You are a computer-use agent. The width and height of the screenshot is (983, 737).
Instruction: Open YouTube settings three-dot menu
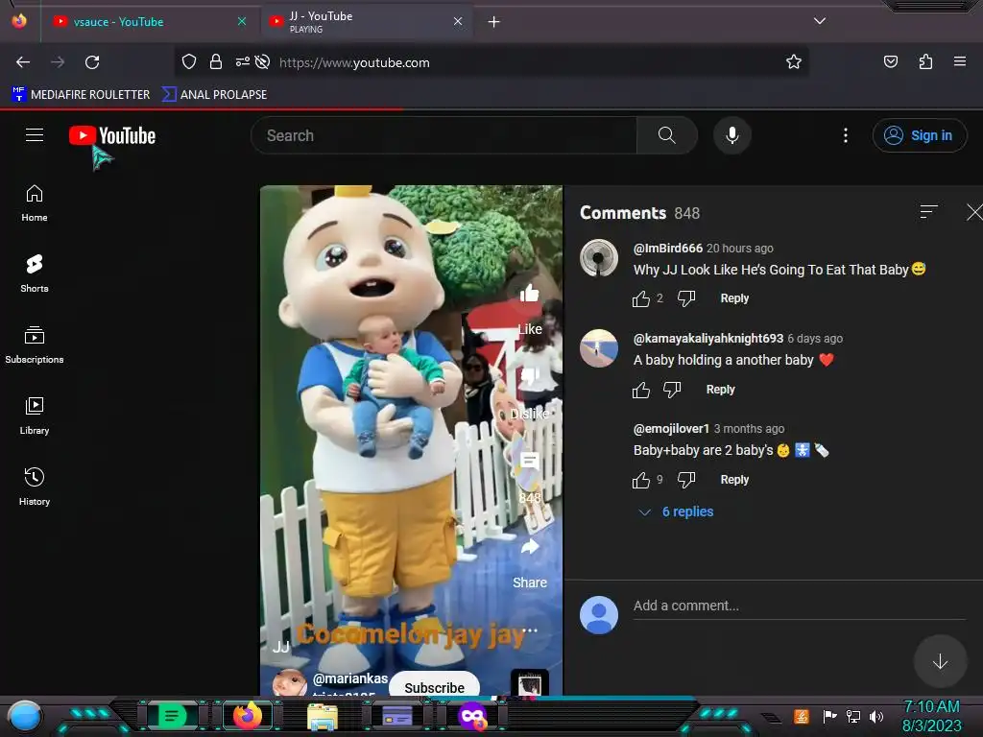coord(846,135)
